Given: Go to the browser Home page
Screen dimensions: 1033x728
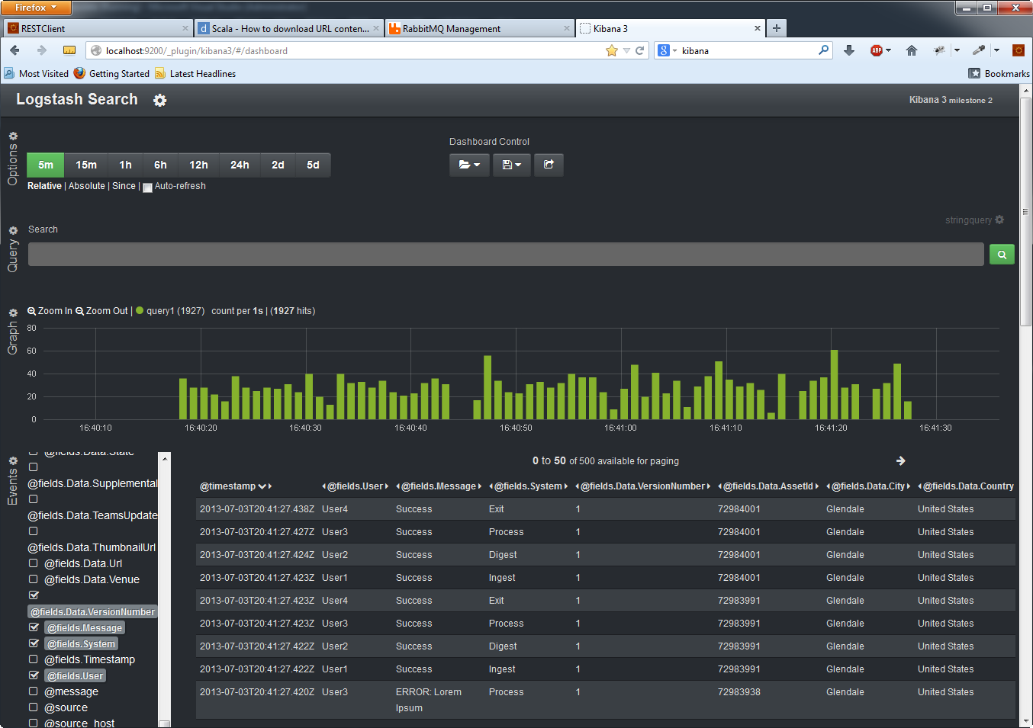Looking at the screenshot, I should coord(912,50).
